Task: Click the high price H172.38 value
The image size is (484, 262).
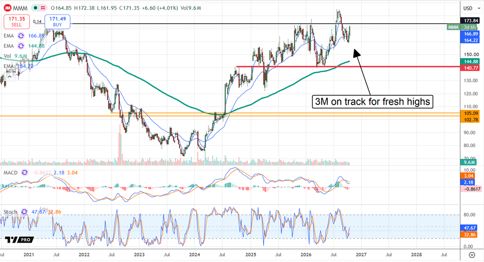Action: (85, 8)
